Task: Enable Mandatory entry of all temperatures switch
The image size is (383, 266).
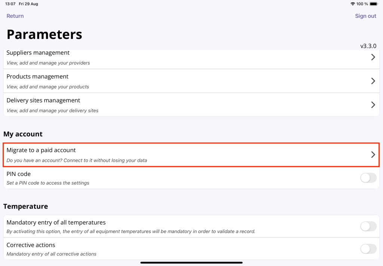Action: (368, 226)
